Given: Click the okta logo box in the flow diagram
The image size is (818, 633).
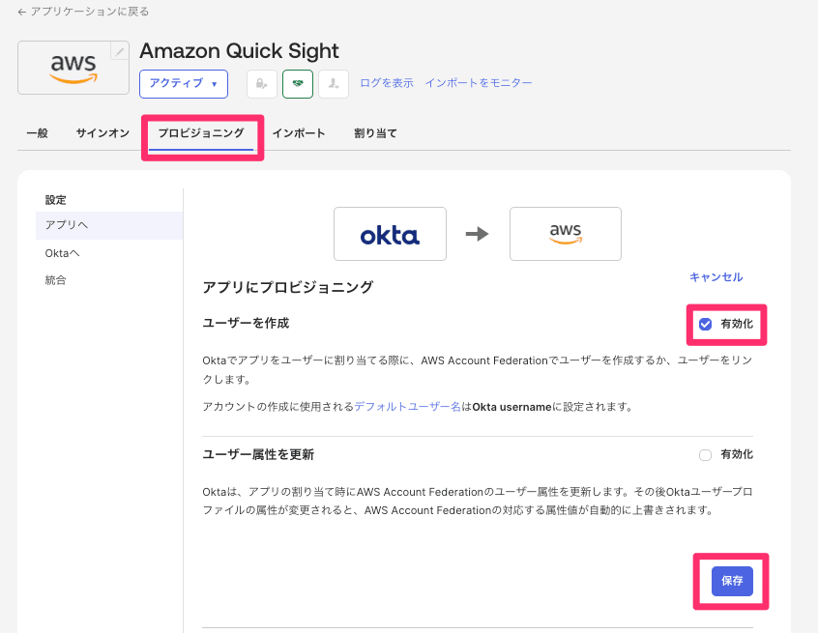Looking at the screenshot, I should (390, 233).
